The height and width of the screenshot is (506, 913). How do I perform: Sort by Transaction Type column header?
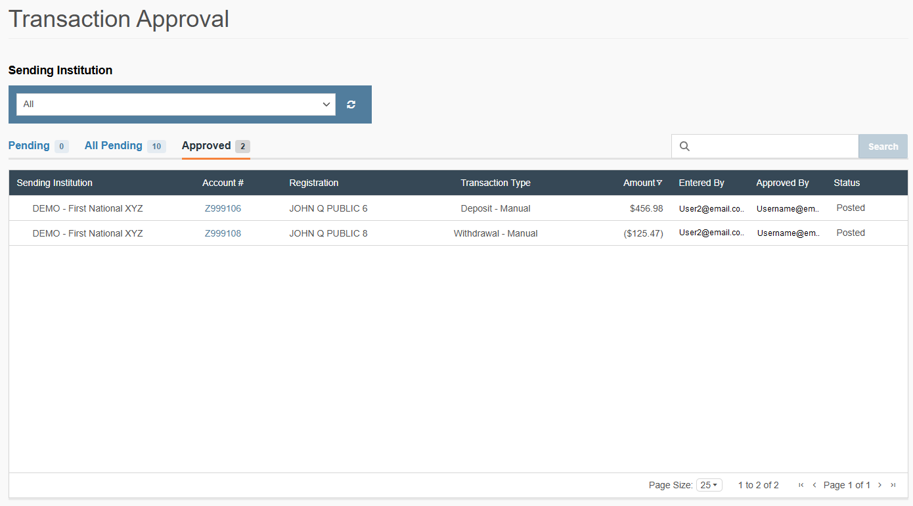click(x=495, y=183)
